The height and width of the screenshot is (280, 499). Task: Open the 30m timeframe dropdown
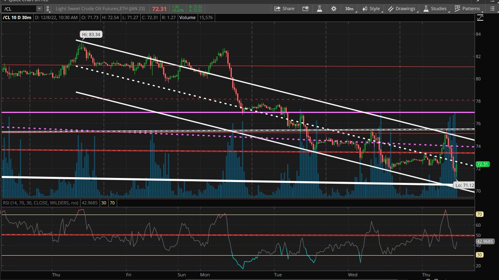(x=349, y=9)
